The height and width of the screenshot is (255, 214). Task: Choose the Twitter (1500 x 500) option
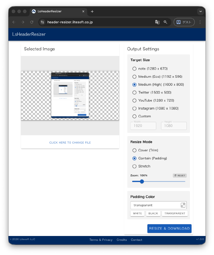[x=135, y=92]
